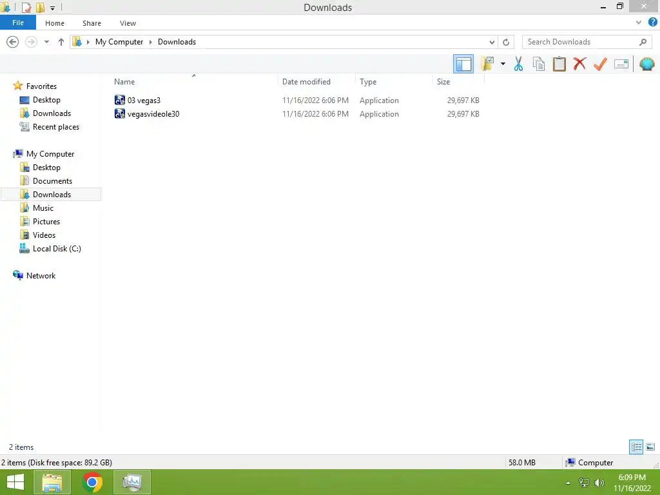
Task: Select the 03 vegas3 file
Action: [144, 100]
